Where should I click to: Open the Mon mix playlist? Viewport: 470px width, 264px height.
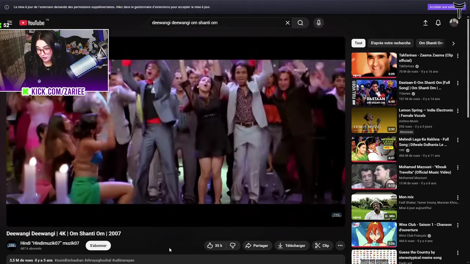374,207
